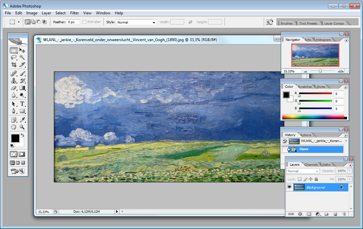This screenshot has height=229, width=363.
Task: Switch to Quick Mask mode
Action: [22, 154]
